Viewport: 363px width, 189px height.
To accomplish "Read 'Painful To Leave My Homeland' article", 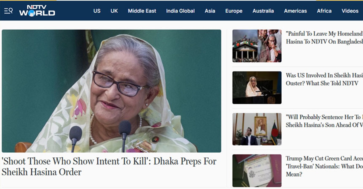I will 324,38.
